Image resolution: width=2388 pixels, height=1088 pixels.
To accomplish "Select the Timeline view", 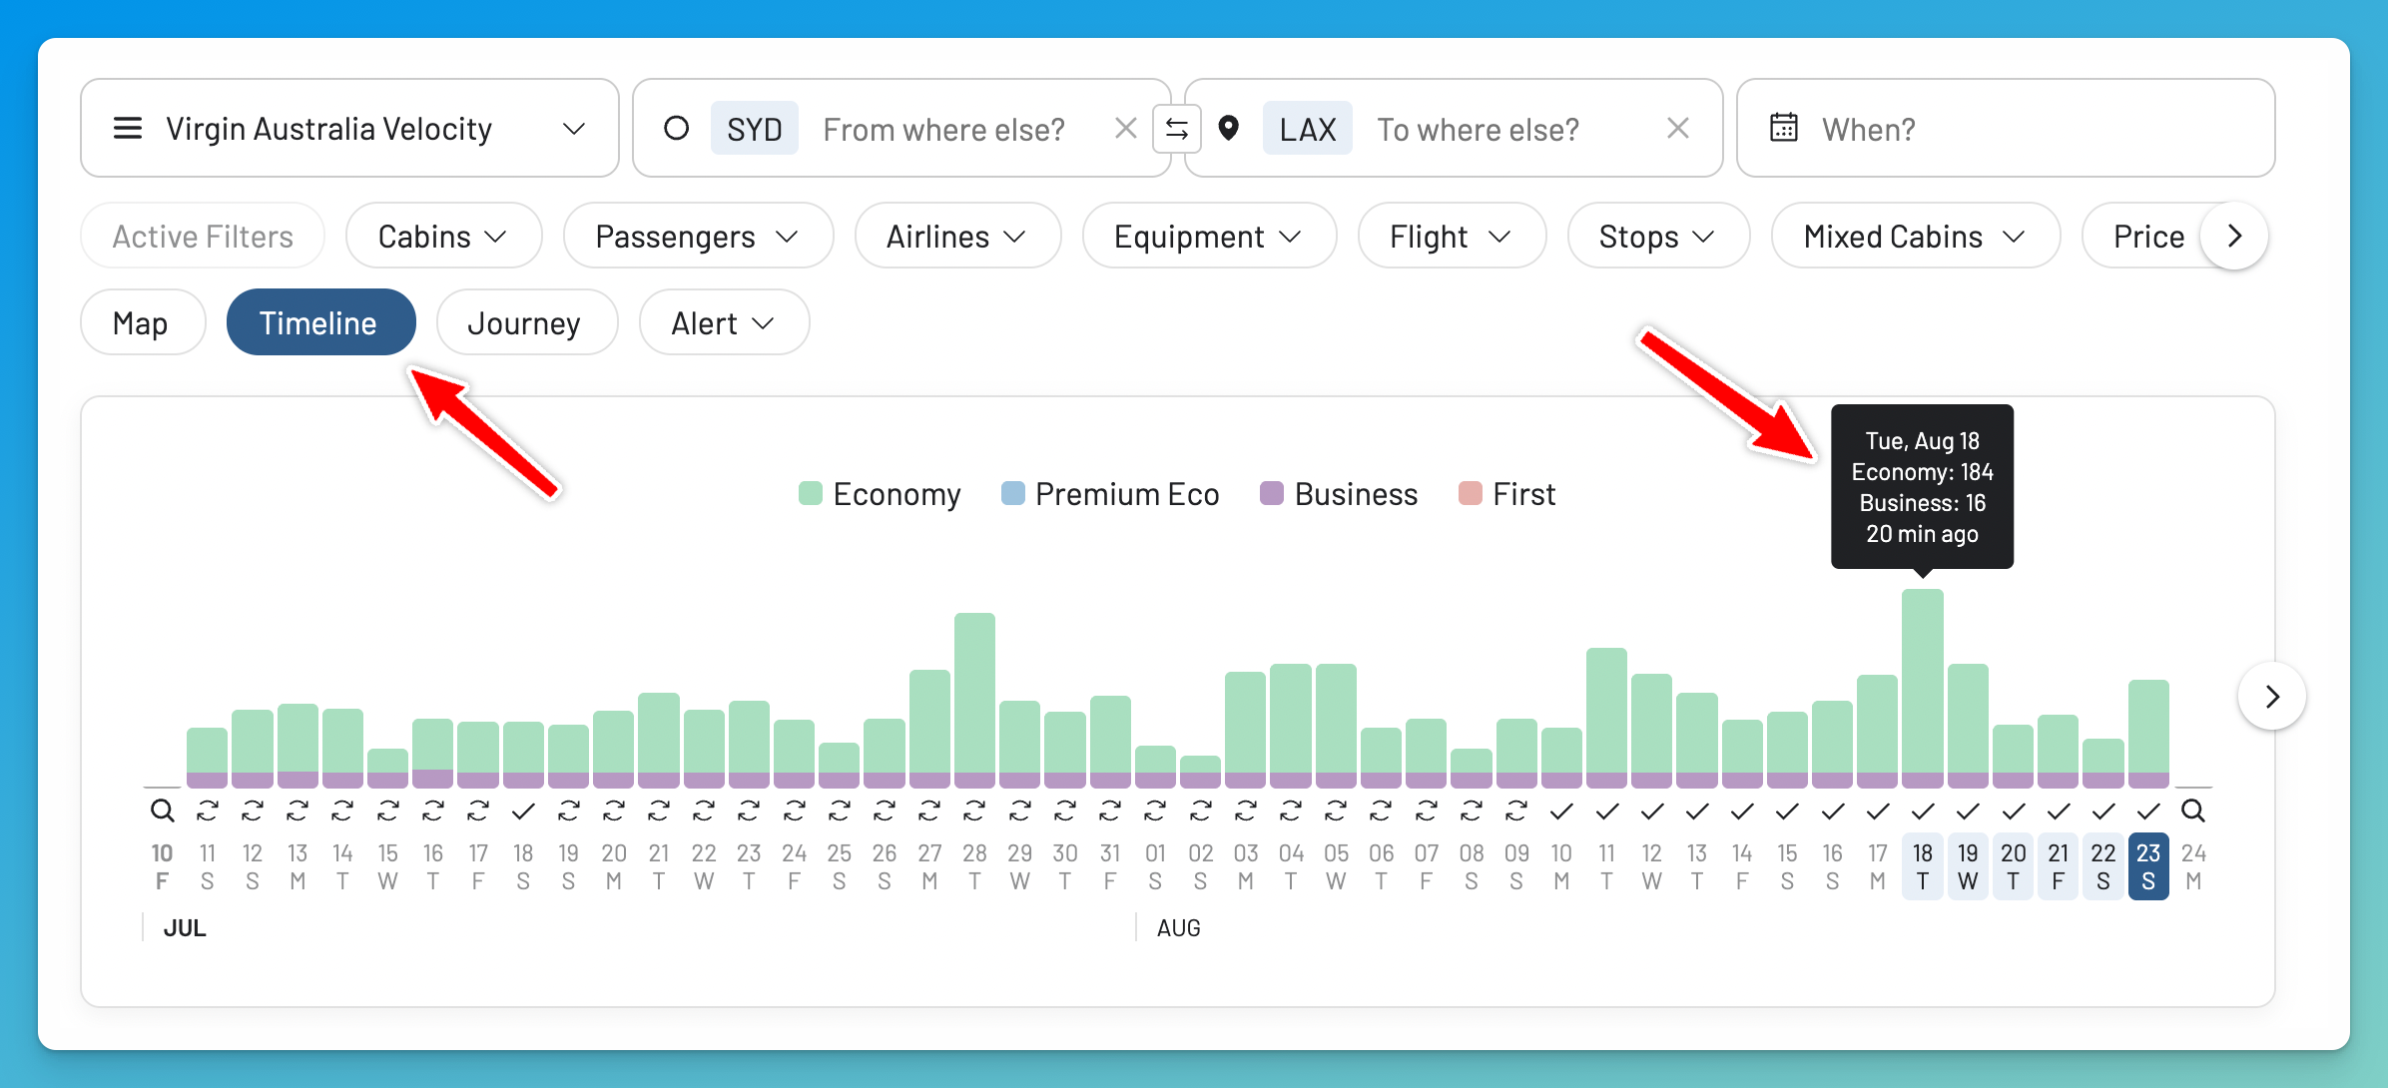I will 320,323.
